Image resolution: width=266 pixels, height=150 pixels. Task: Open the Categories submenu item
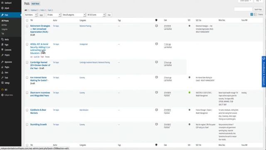[x=5, y=29]
